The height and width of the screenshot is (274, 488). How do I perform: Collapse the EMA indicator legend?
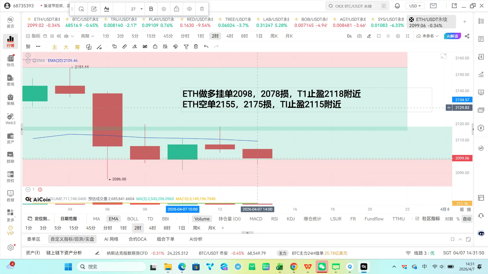tap(28, 61)
